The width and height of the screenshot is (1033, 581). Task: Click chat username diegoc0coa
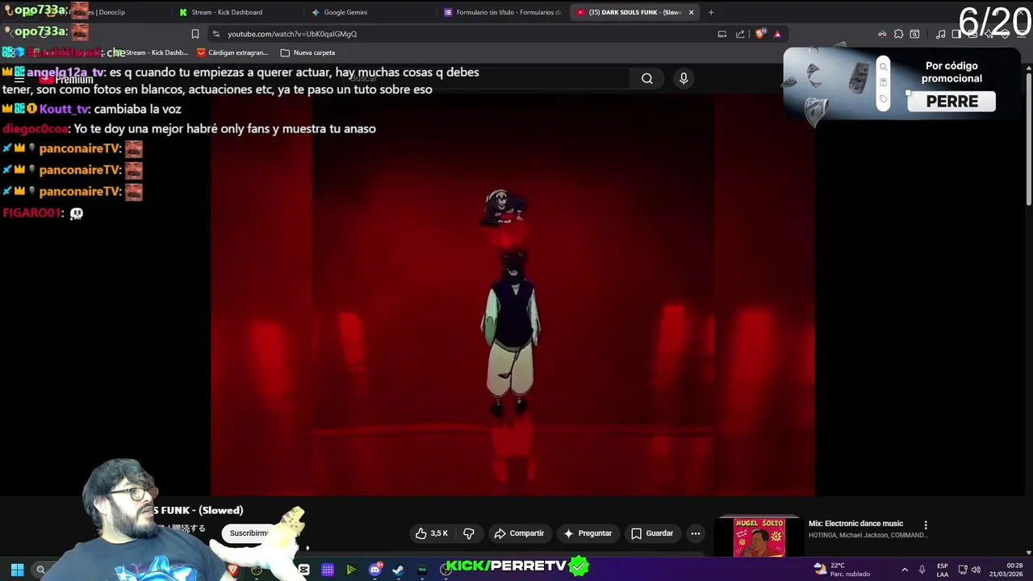tap(36, 128)
